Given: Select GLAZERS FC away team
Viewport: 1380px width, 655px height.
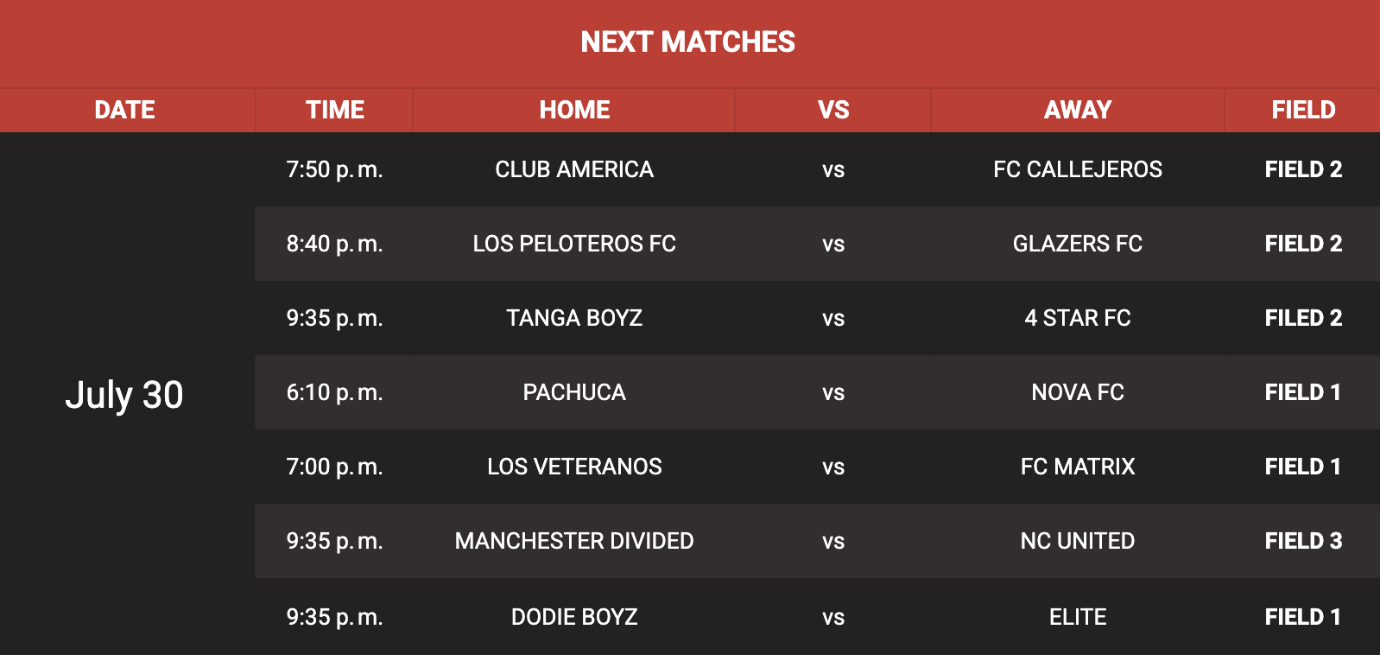Looking at the screenshot, I should coord(1078,244).
